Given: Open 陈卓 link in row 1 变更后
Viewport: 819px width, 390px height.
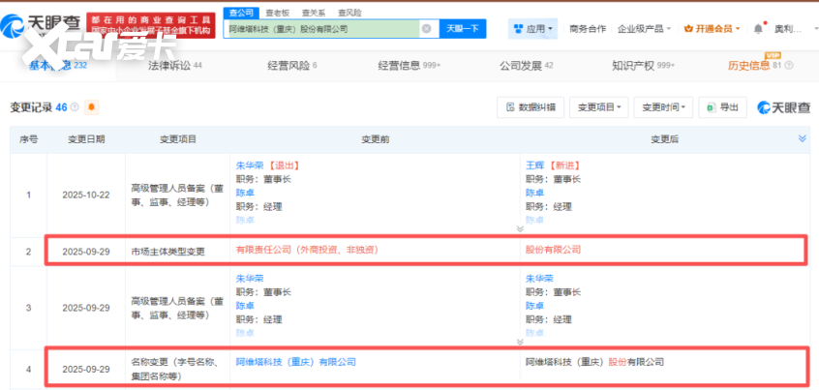Looking at the screenshot, I should [534, 193].
